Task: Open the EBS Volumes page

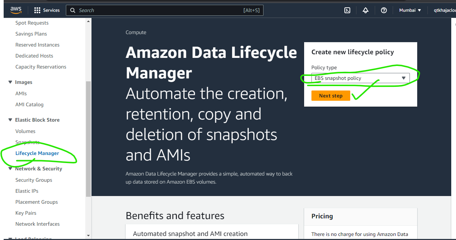Action: click(25, 131)
